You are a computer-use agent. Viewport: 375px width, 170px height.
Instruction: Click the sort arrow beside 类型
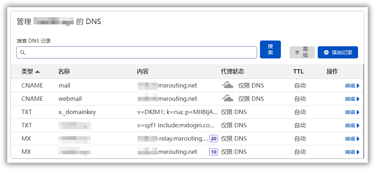click(37, 72)
